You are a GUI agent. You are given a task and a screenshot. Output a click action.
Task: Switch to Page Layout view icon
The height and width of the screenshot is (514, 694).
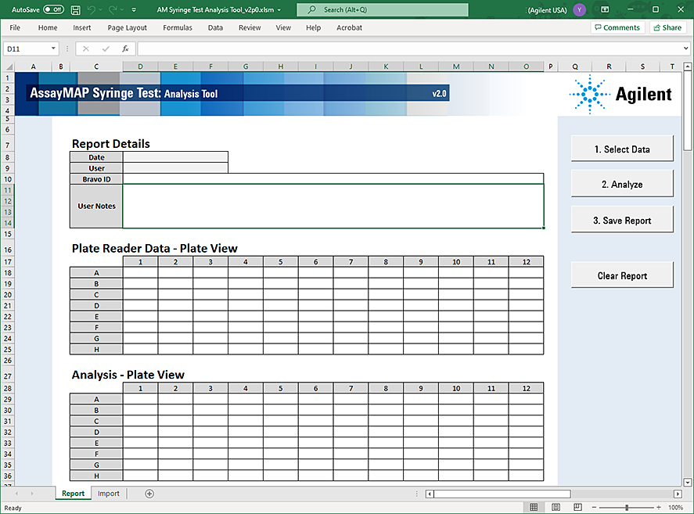point(556,508)
